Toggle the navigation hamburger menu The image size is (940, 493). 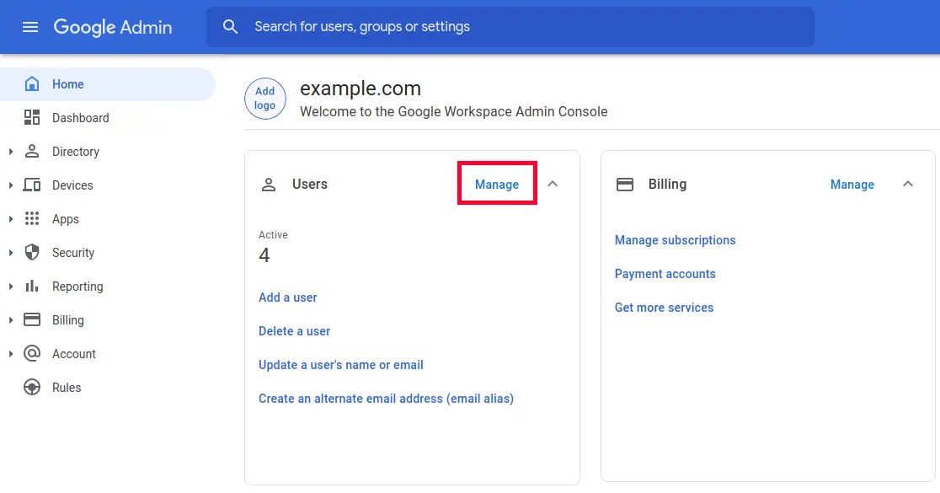pyautogui.click(x=30, y=26)
